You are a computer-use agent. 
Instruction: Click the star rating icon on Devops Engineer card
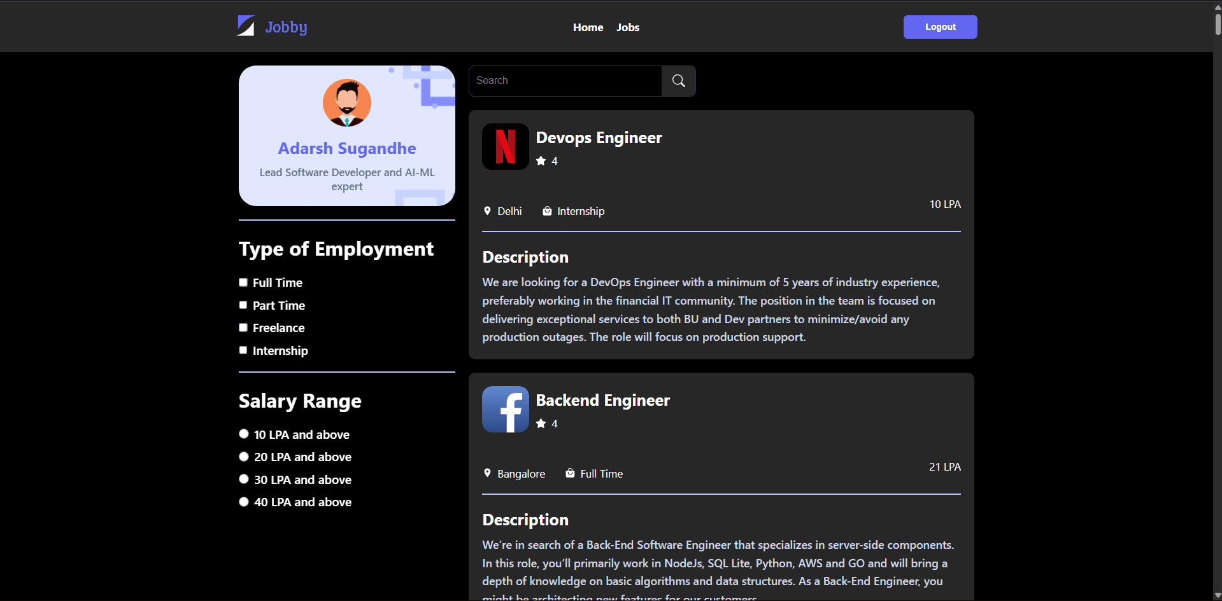[x=541, y=160]
